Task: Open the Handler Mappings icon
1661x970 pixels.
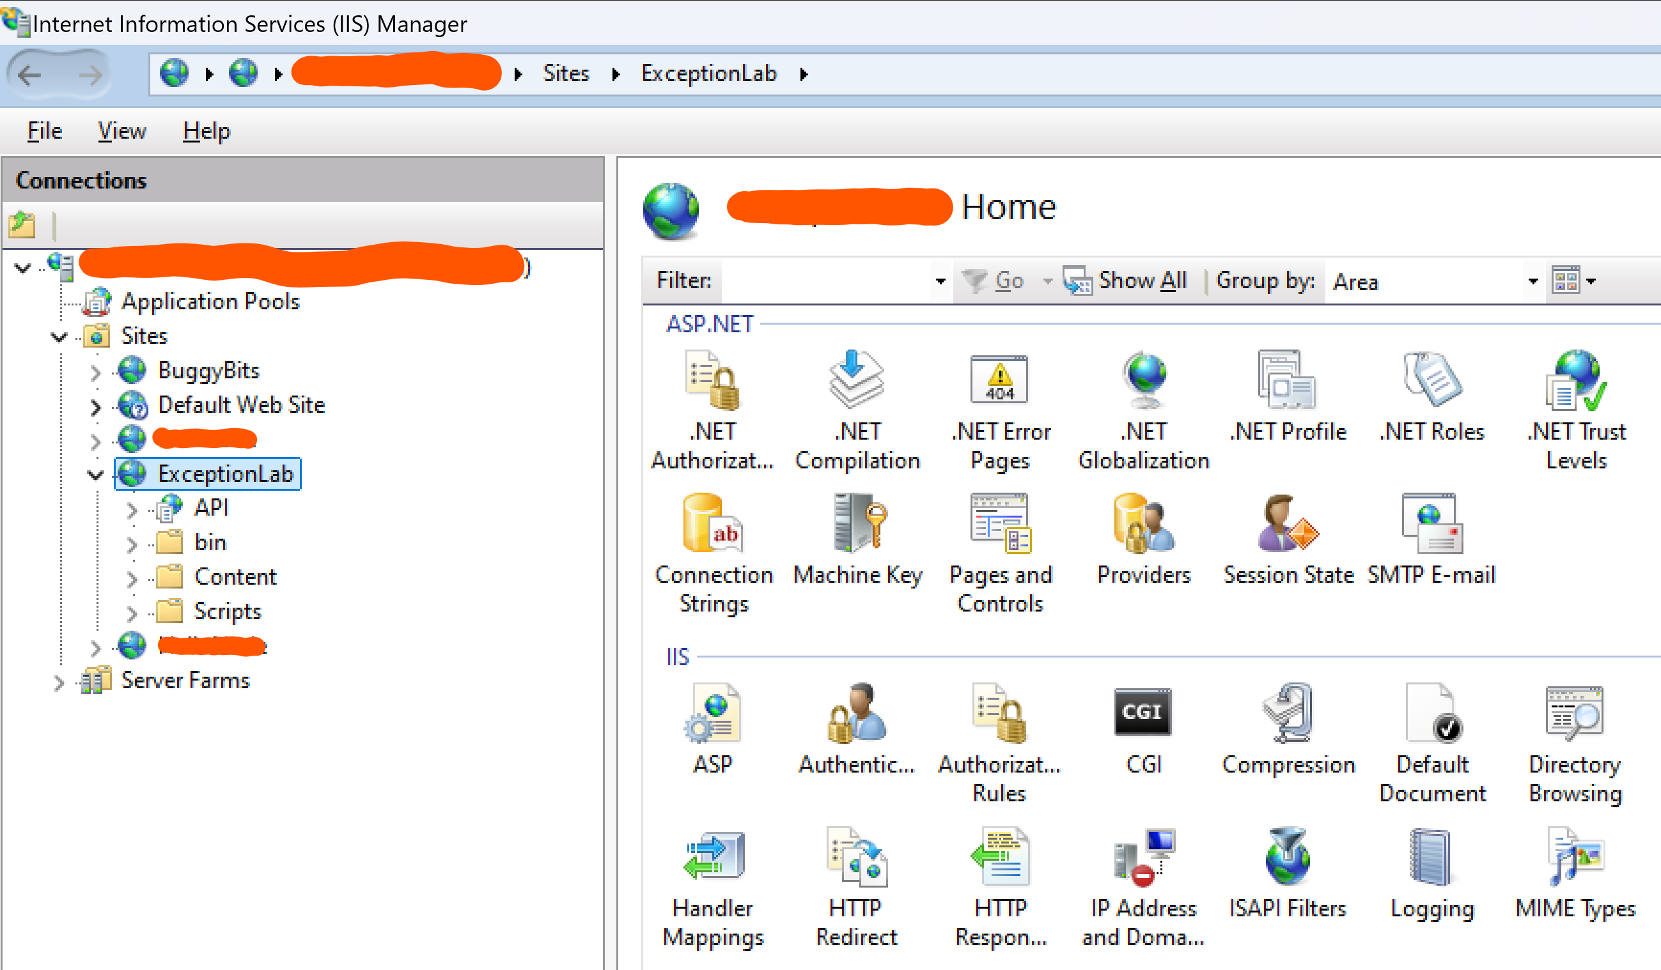Action: 713,856
